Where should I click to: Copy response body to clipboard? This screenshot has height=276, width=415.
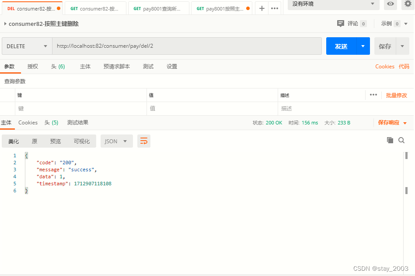390,140
